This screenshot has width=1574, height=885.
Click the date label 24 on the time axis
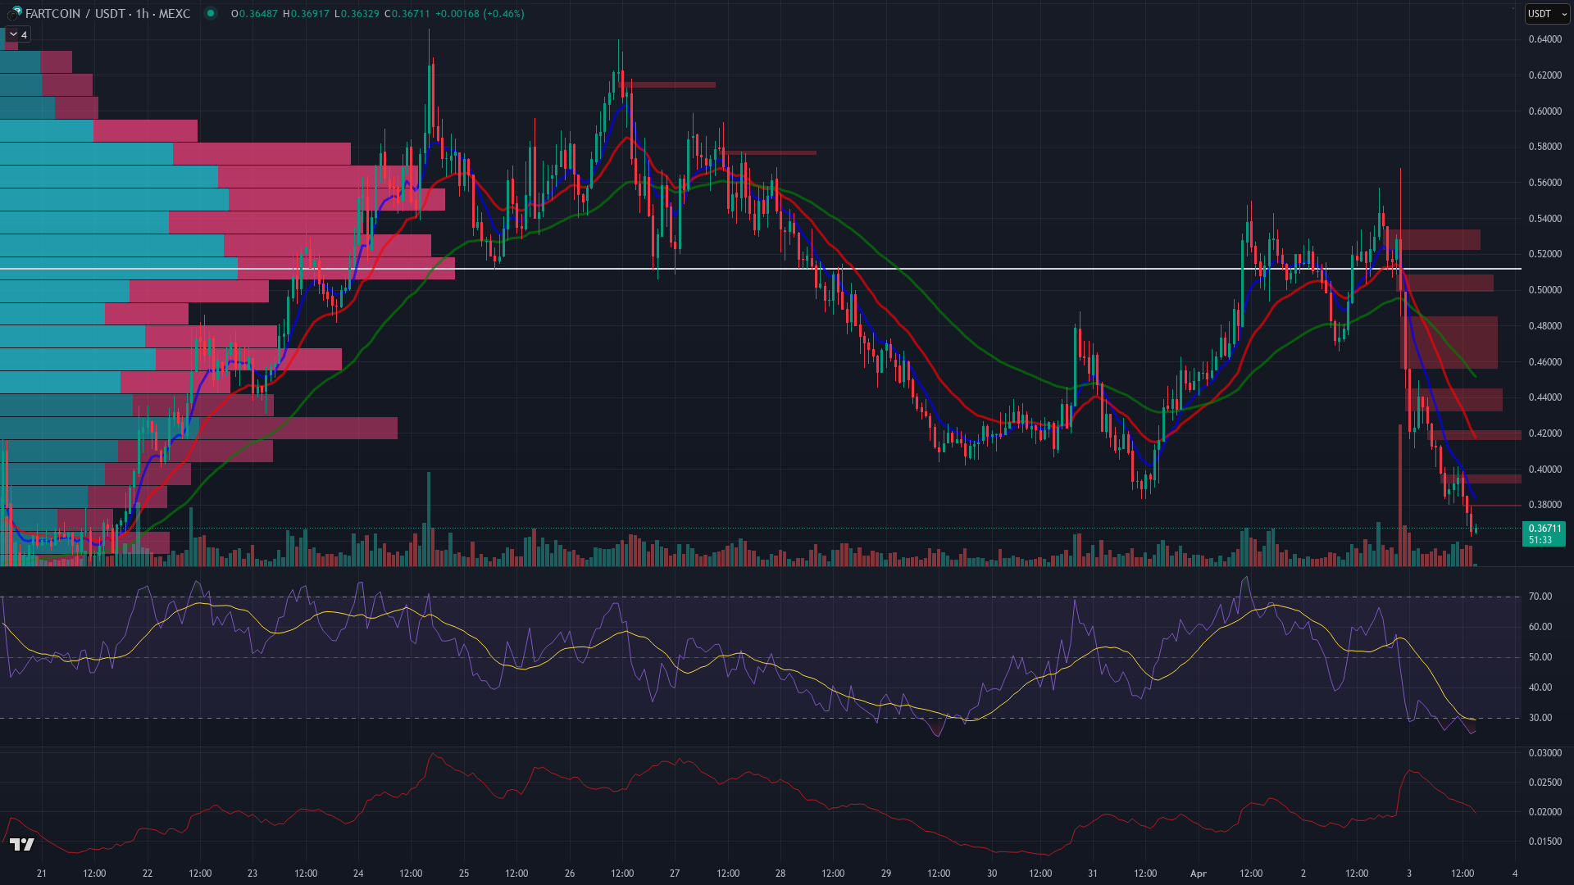358,874
